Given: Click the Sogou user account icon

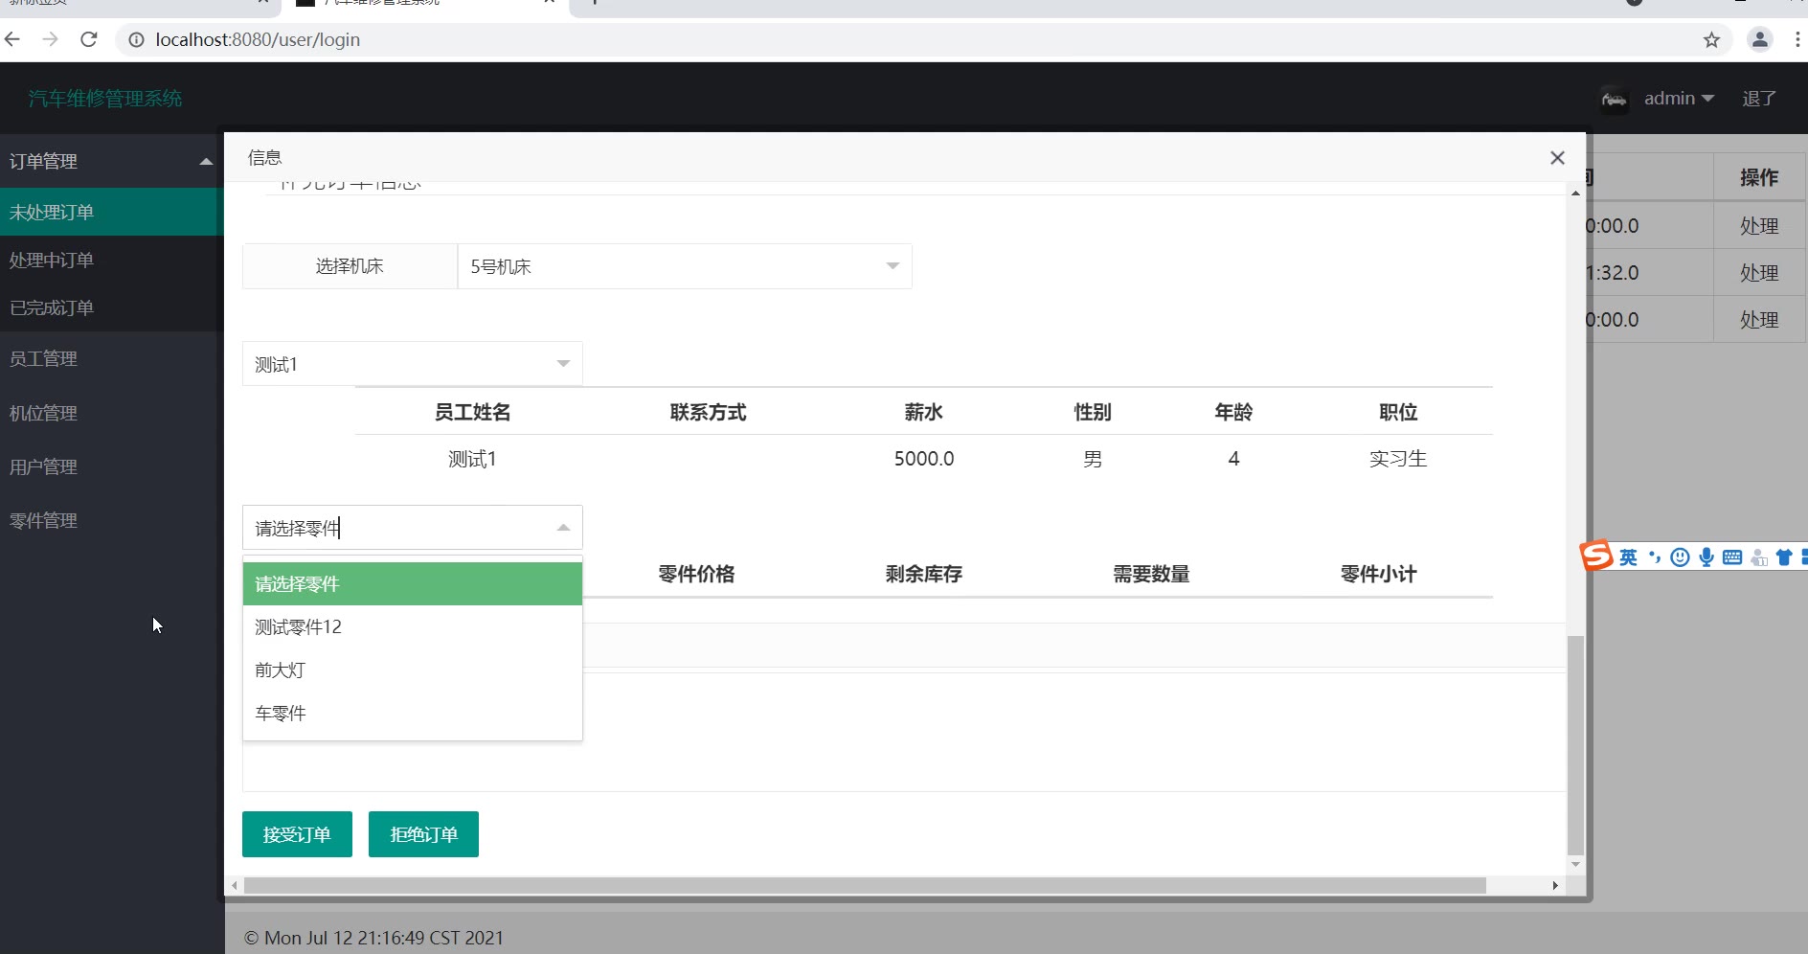Looking at the screenshot, I should pyautogui.click(x=1759, y=557).
